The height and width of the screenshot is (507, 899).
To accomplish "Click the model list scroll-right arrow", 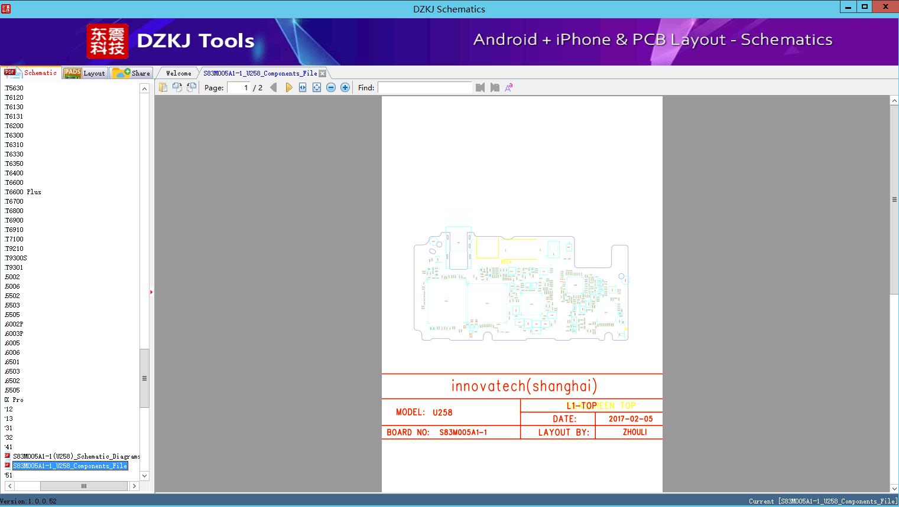I will [x=134, y=486].
